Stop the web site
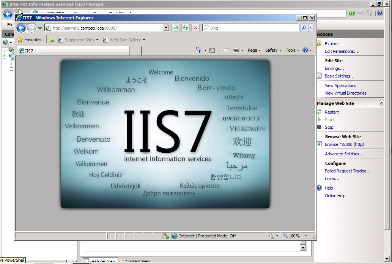 click(329, 127)
